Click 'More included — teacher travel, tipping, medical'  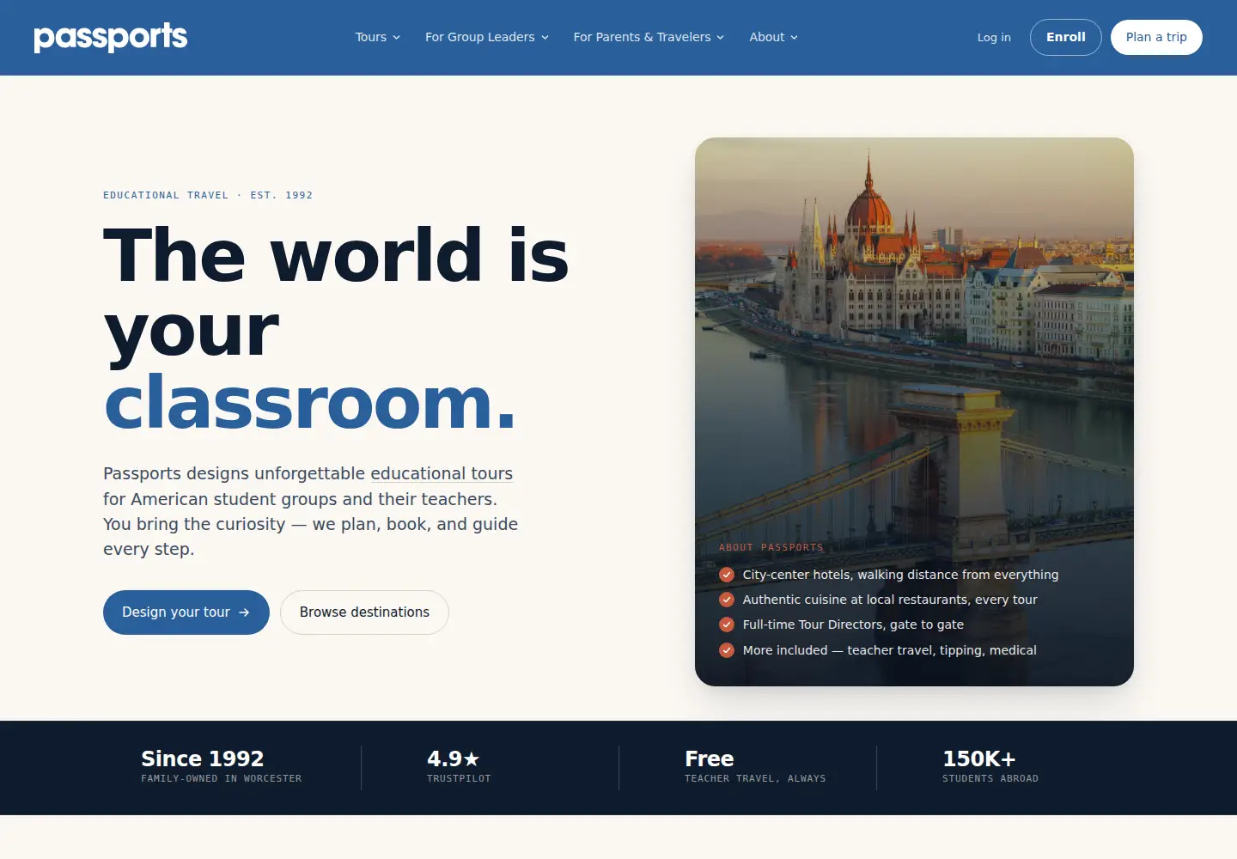coord(889,650)
